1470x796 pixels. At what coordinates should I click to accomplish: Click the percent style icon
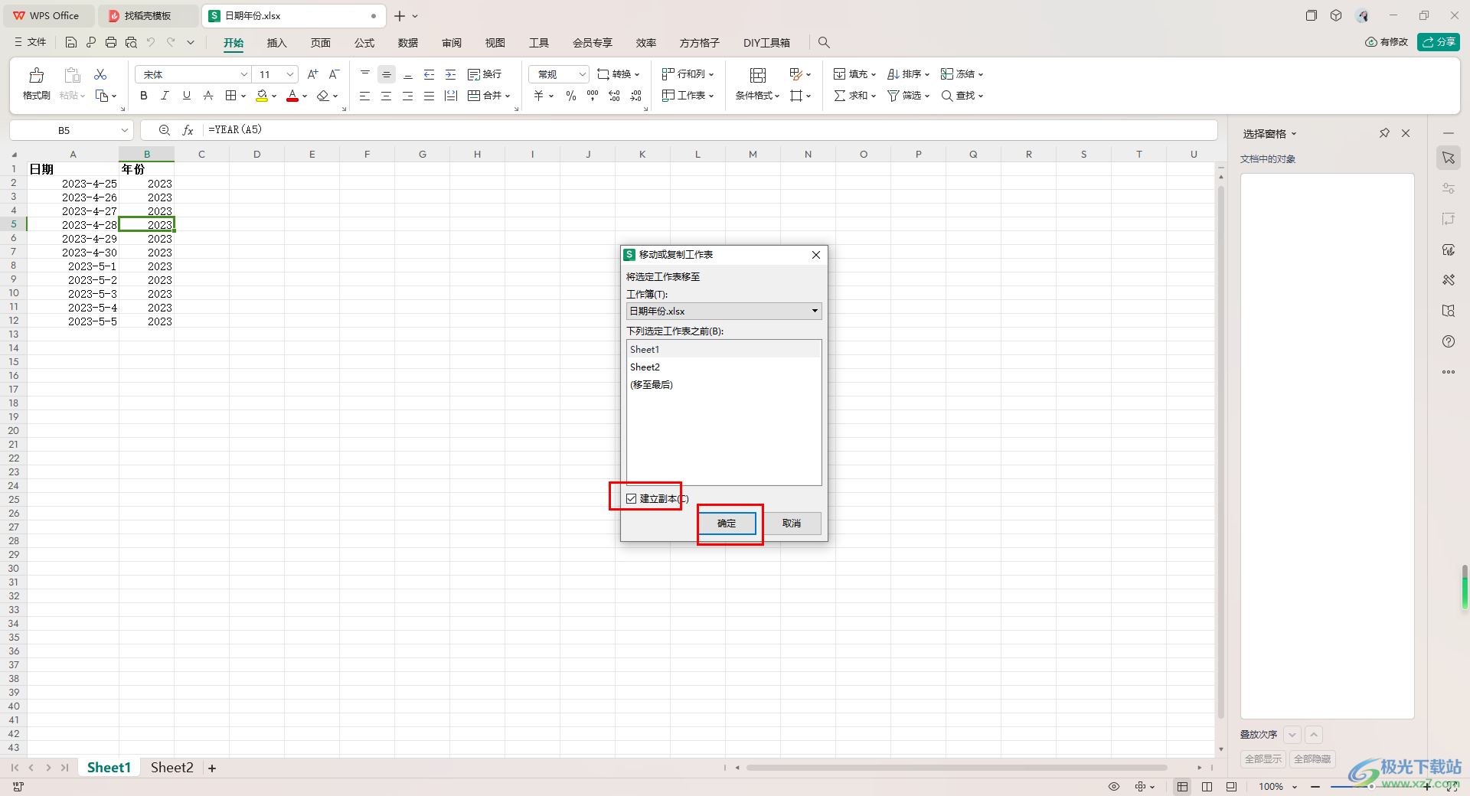[570, 96]
